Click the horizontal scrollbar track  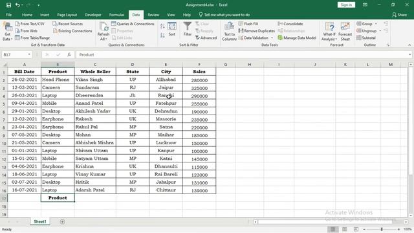[331, 222]
